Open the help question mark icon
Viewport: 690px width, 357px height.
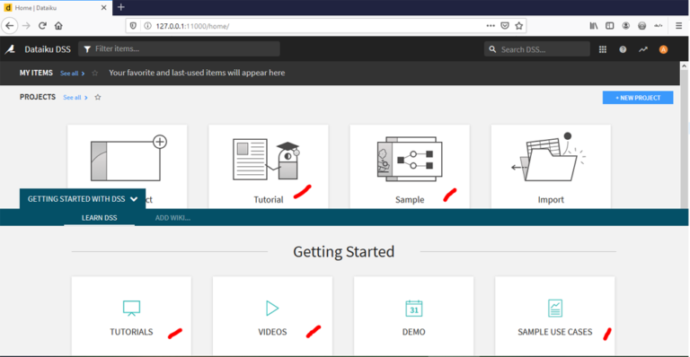(x=623, y=49)
